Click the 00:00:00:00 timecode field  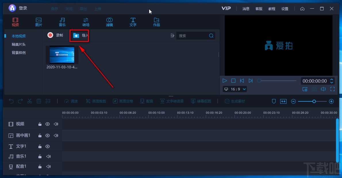pyautogui.click(x=314, y=81)
